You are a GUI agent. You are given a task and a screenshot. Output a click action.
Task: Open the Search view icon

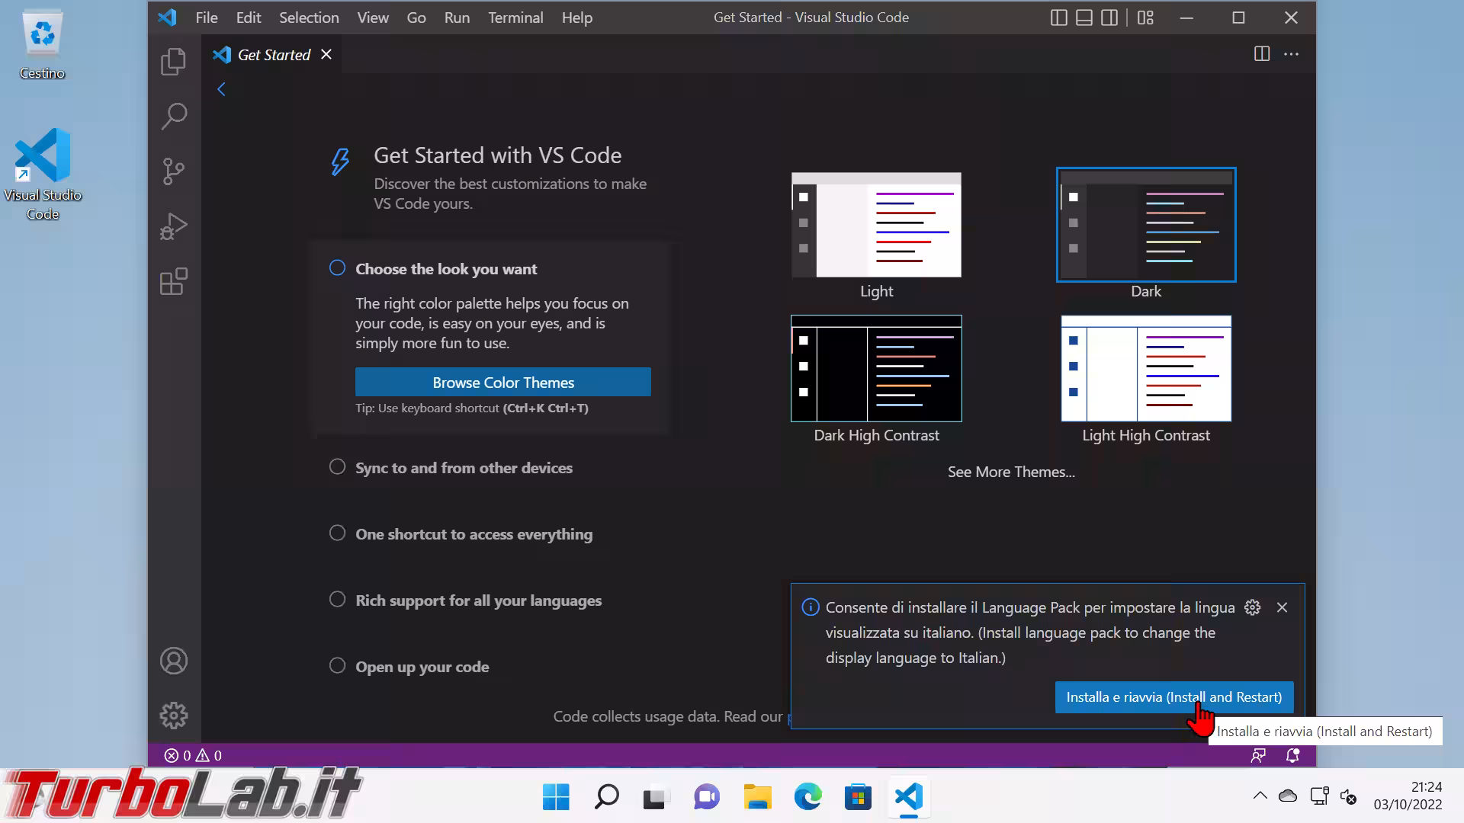tap(174, 117)
